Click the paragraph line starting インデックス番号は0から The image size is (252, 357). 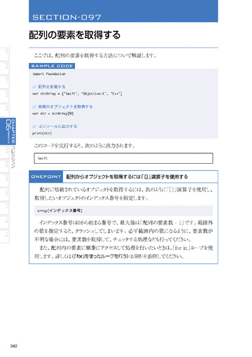126,223
